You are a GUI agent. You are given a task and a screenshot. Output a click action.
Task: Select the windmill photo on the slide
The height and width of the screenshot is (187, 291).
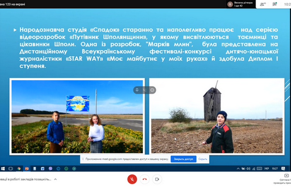coord(217,117)
